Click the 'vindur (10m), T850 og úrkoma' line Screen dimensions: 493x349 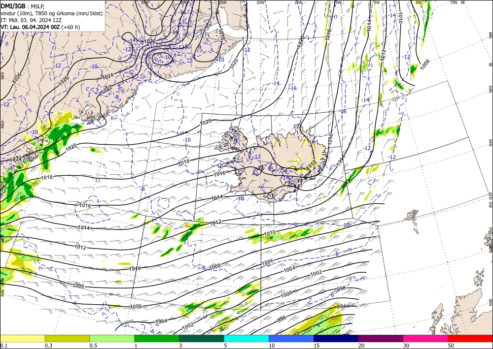point(51,13)
